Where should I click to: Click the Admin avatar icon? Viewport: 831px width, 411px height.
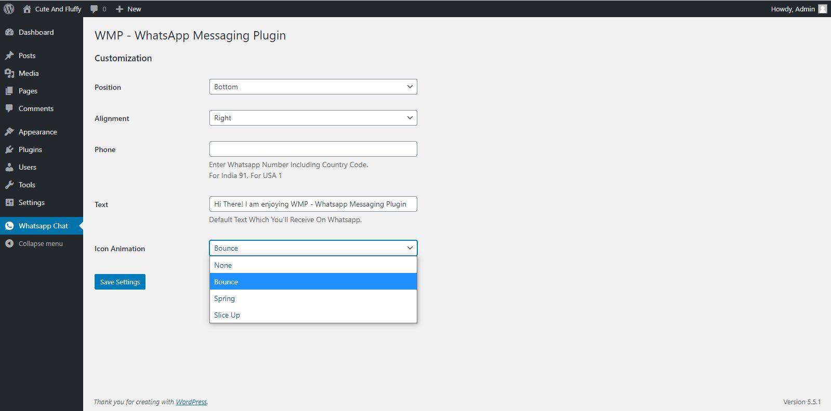point(822,9)
